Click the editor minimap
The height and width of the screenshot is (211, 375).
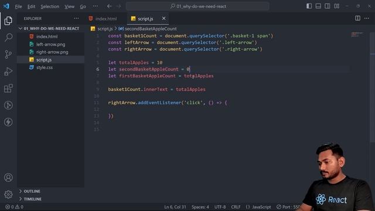(357, 35)
